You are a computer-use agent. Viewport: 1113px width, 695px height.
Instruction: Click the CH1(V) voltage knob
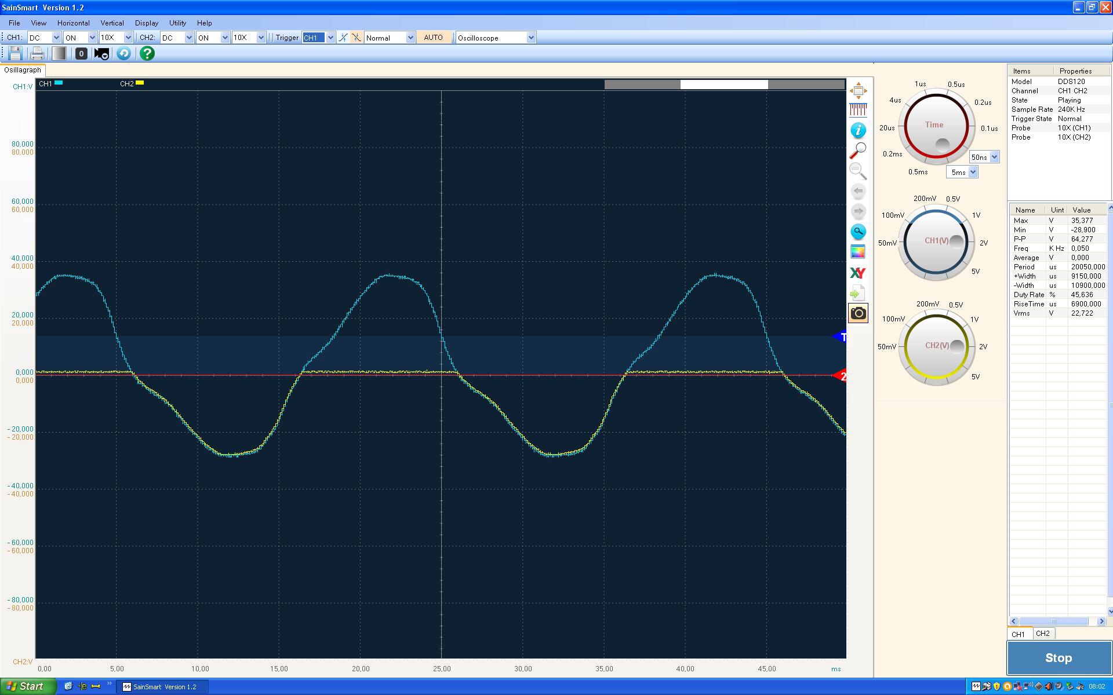(x=936, y=241)
